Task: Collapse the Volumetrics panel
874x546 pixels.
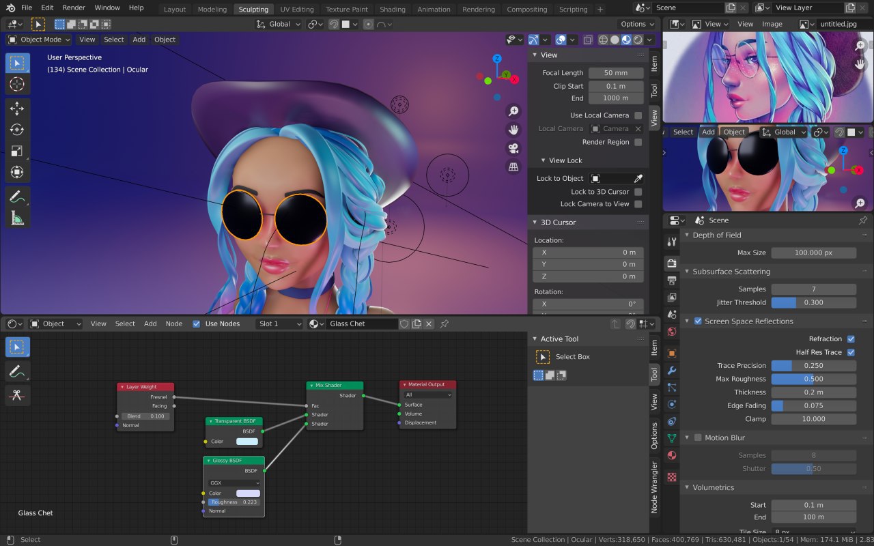Action: [x=688, y=487]
